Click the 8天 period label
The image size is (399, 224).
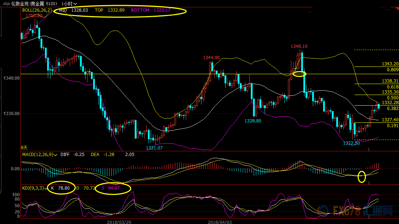tap(24, 148)
